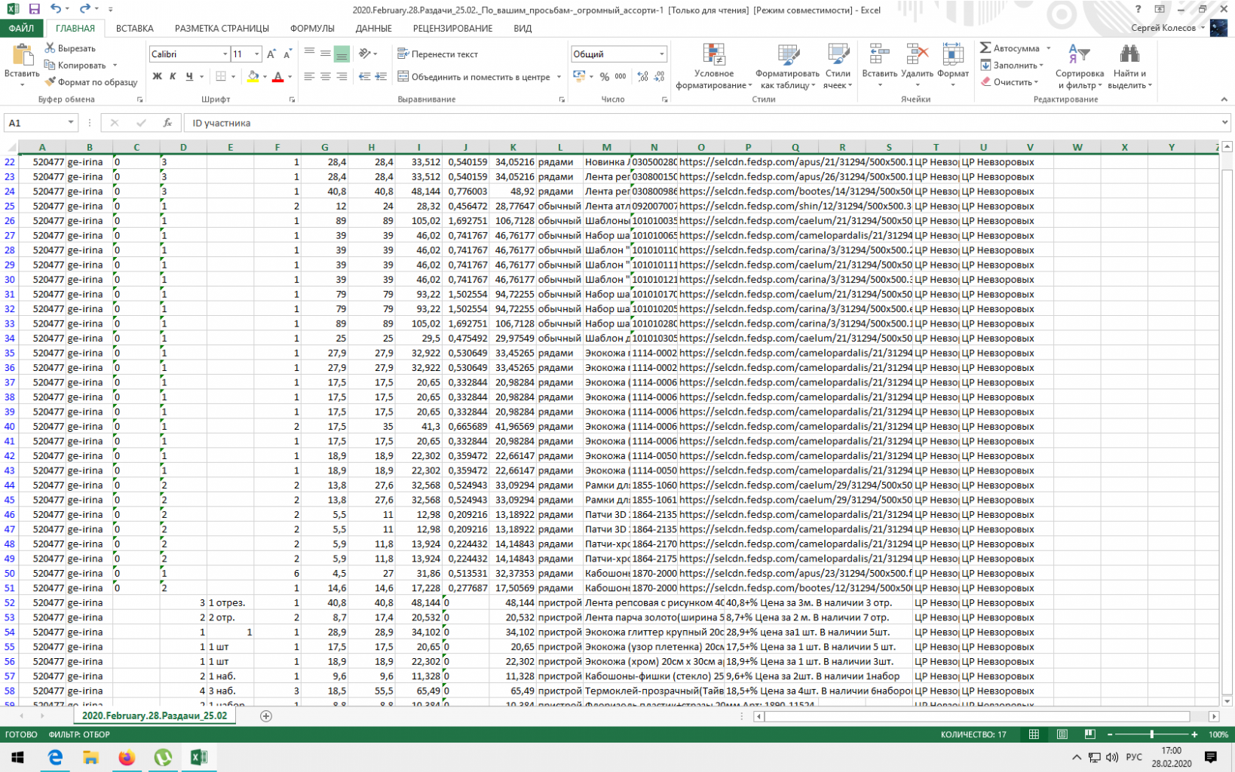Click Wrap Text (Перенести текст)
The width and height of the screenshot is (1235, 772).
(x=438, y=54)
